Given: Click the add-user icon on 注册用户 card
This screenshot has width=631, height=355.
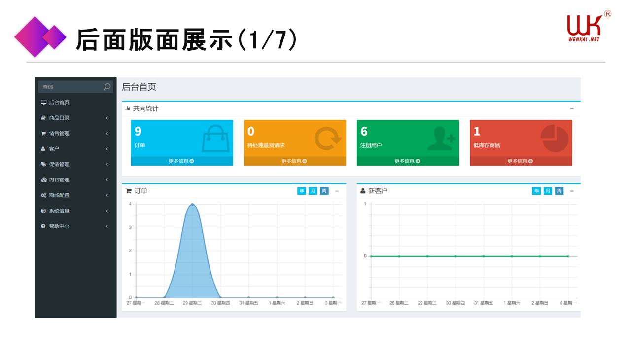Looking at the screenshot, I should pos(441,139).
